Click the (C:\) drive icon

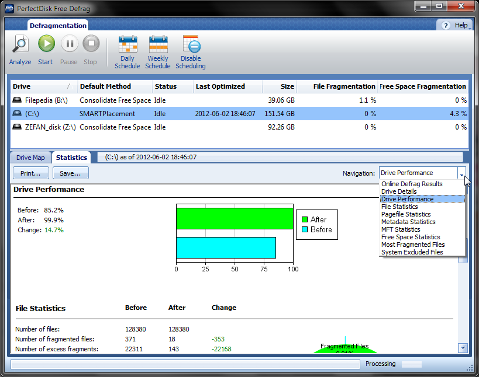click(x=17, y=113)
